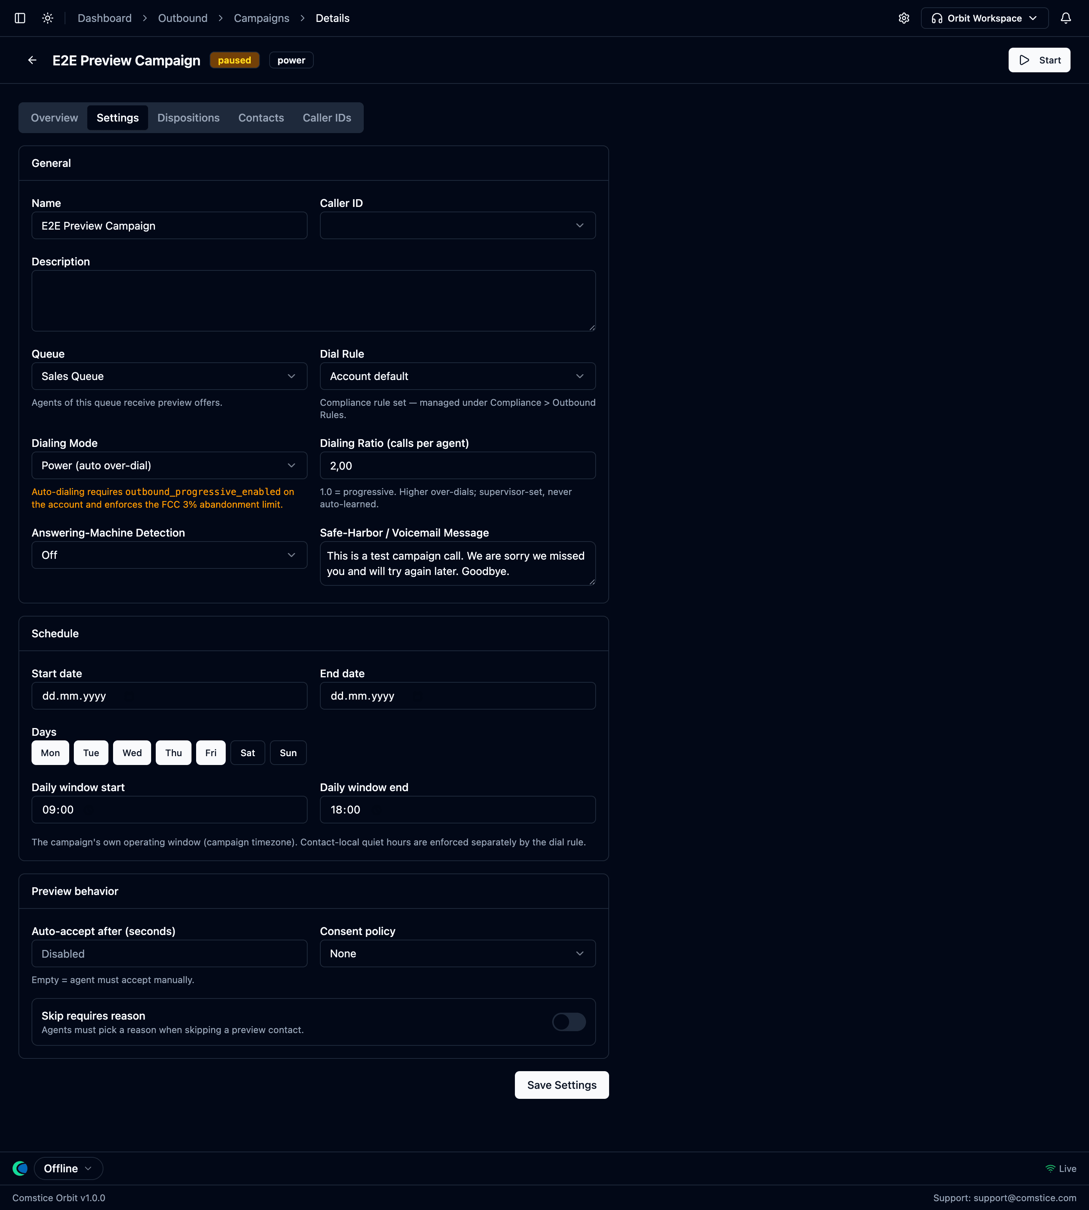
Task: Open the Consent policy dropdown
Action: click(458, 954)
